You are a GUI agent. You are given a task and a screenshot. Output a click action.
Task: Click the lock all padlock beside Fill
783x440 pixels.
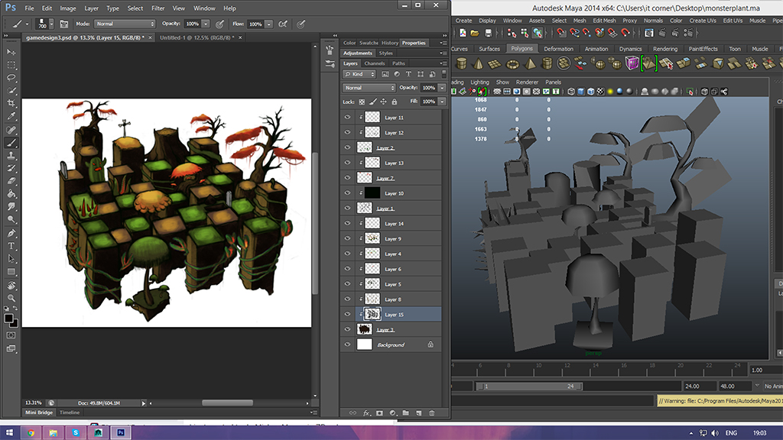(395, 102)
